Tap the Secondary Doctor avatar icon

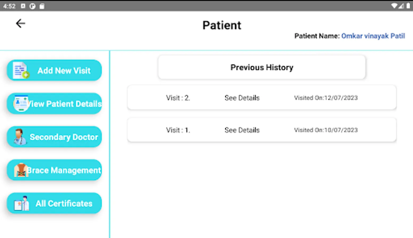(20, 137)
